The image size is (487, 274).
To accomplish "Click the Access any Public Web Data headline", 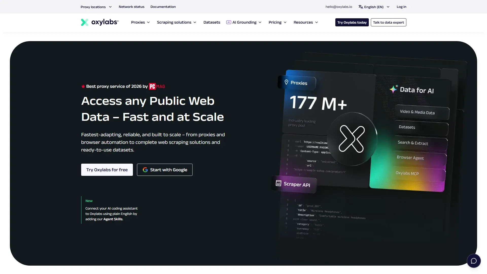I will tap(152, 109).
